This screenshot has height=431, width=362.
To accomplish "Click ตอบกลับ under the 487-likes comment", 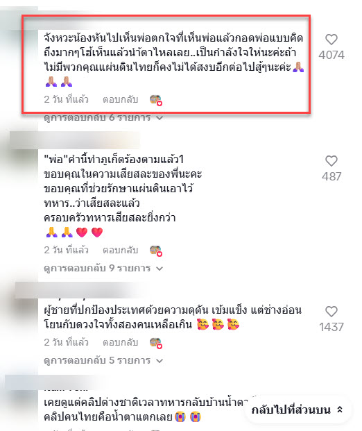I will [120, 250].
